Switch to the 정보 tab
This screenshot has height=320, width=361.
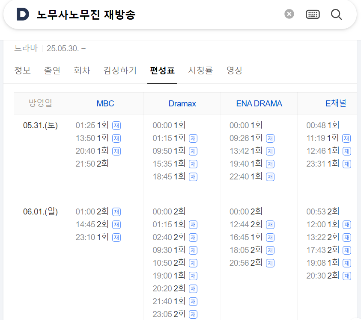click(x=23, y=70)
